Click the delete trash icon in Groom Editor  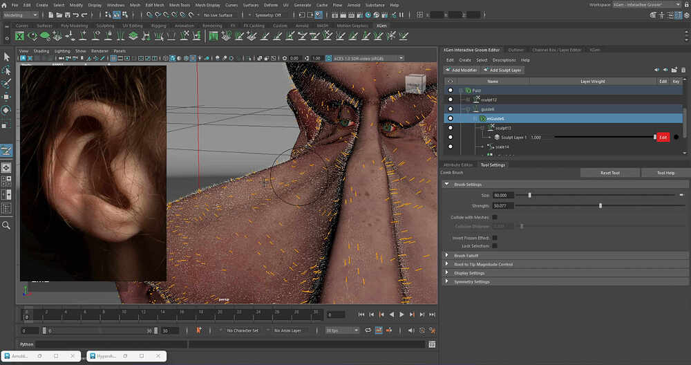click(683, 70)
